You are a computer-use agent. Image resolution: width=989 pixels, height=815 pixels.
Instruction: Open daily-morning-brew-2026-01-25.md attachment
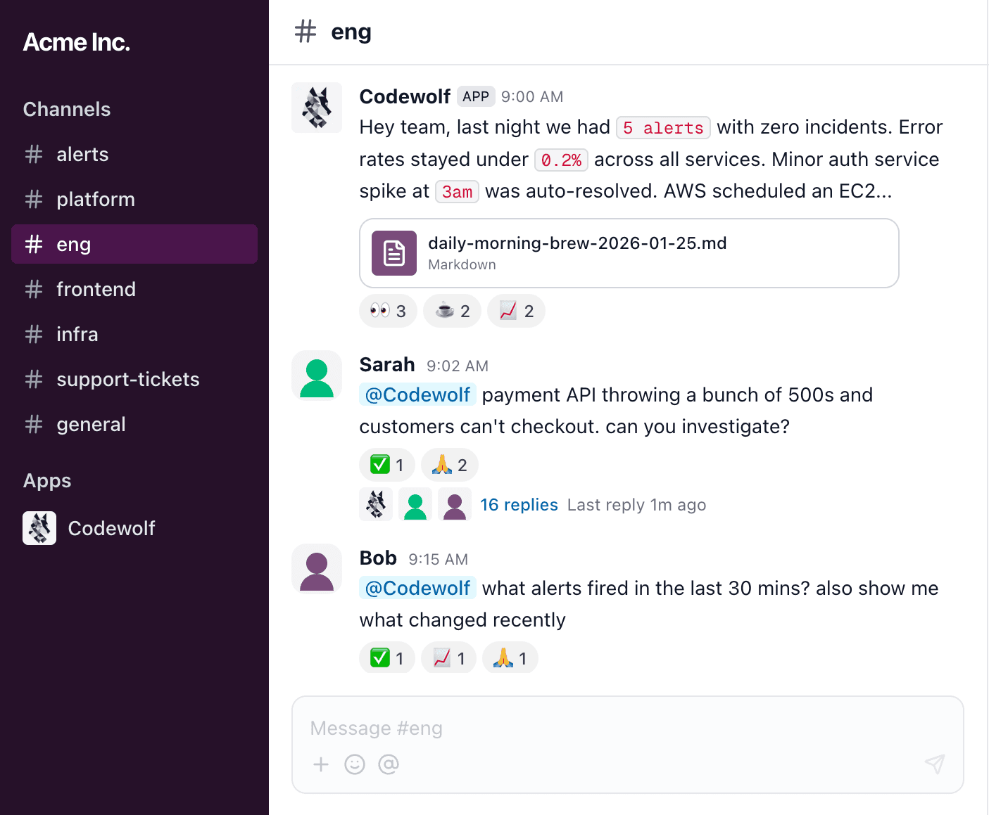pos(577,243)
